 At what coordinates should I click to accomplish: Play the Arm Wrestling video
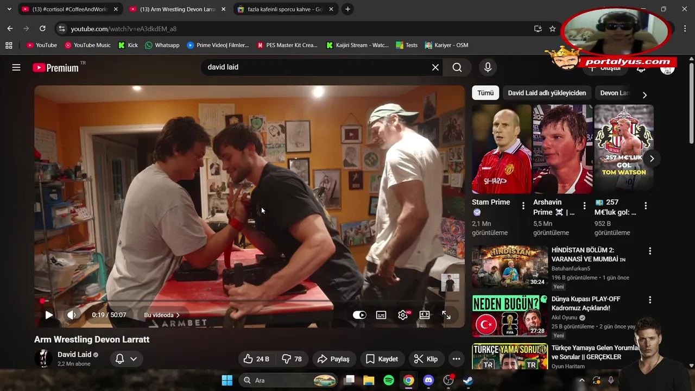49,315
